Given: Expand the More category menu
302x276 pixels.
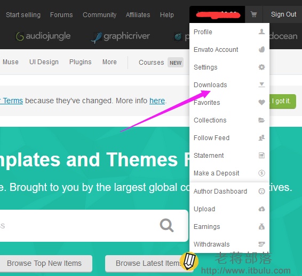Looking at the screenshot, I should click(x=109, y=62).
